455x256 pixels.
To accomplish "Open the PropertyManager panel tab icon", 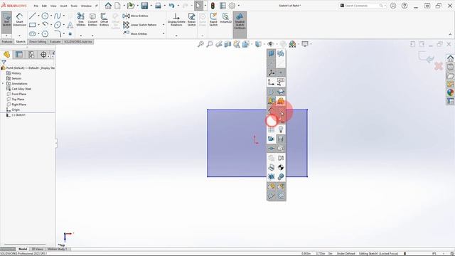I will click(19, 55).
